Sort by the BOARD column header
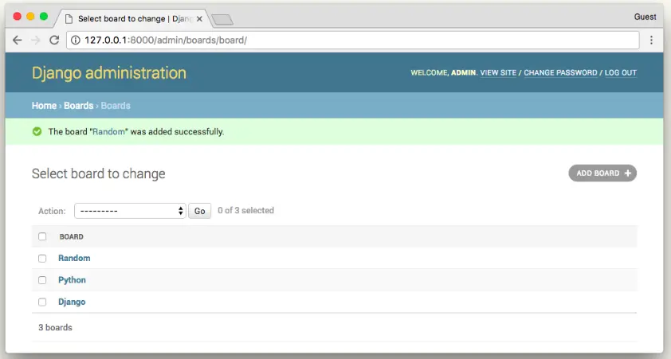This screenshot has width=671, height=359. [72, 236]
